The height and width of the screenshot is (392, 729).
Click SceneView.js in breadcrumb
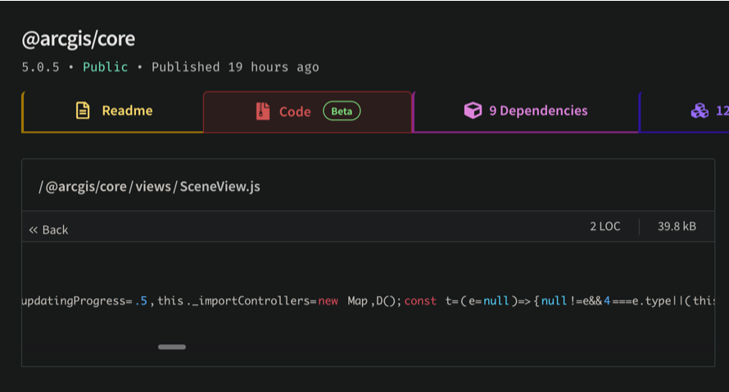220,187
